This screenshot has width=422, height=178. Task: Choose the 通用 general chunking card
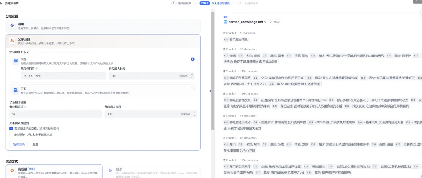click(103, 26)
